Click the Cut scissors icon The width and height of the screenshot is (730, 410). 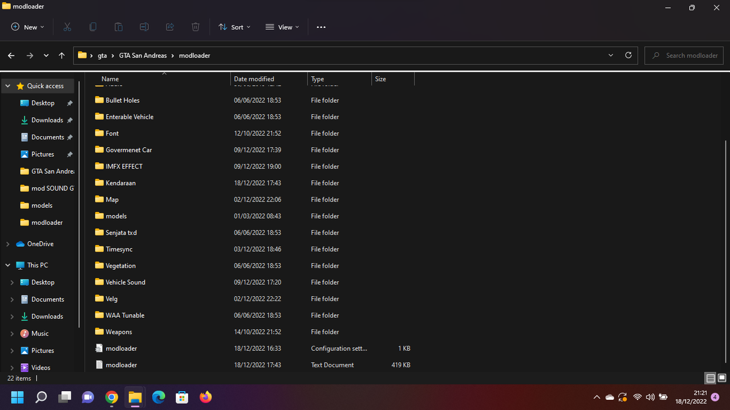click(x=67, y=27)
